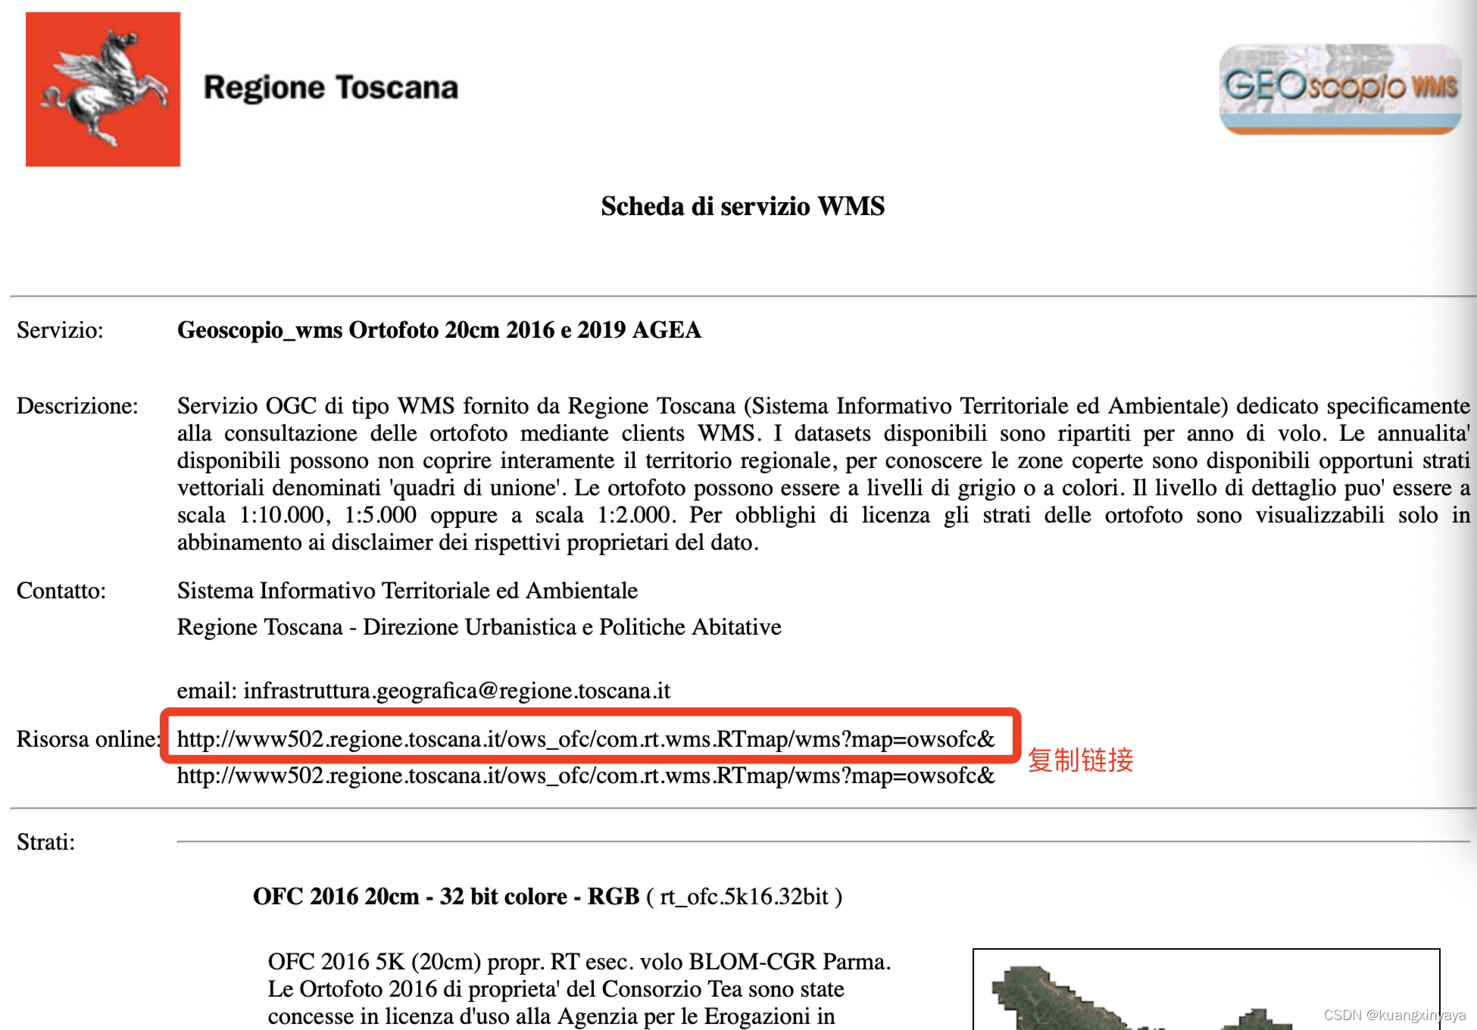Click the Geoscopio_wms Ortofoto 20cm service name

tap(439, 330)
